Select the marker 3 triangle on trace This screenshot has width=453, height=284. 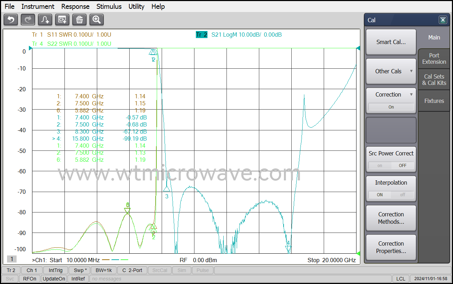167,189
